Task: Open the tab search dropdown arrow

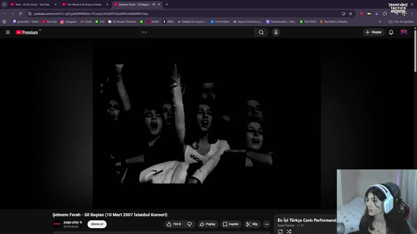Action: [4, 5]
